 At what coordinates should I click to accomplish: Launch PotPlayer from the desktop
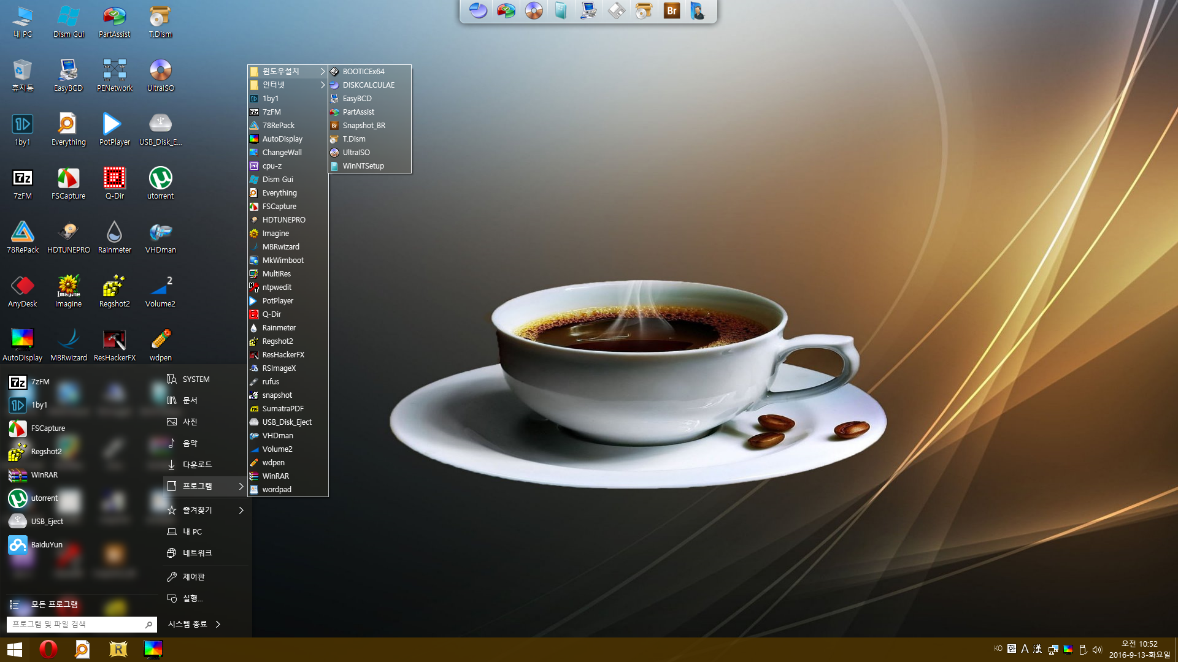pos(114,130)
